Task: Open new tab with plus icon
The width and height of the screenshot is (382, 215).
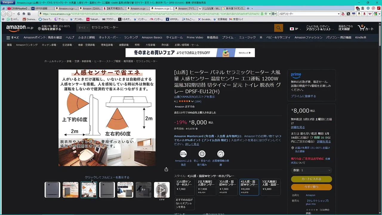Action: click(x=248, y=8)
